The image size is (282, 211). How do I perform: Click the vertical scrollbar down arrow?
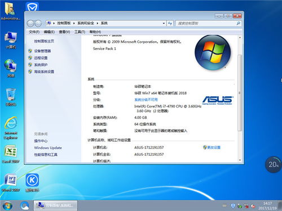coord(240,160)
